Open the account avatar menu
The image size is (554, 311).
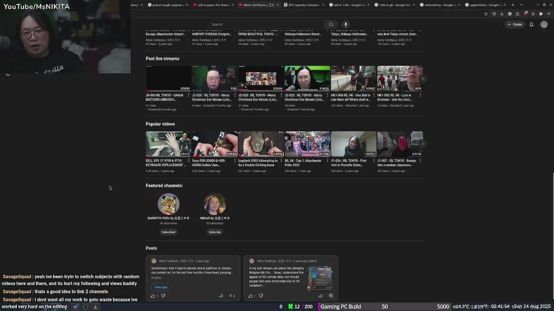click(x=544, y=24)
